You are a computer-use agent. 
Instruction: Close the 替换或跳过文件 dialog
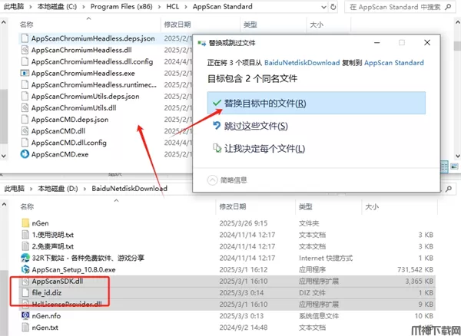[427, 43]
